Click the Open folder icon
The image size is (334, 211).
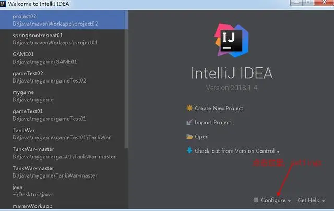point(189,137)
